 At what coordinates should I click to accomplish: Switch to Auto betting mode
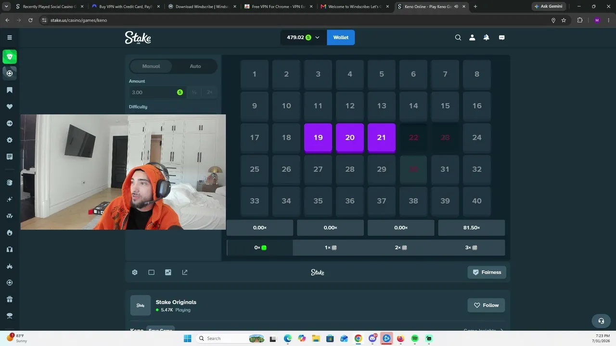[195, 66]
